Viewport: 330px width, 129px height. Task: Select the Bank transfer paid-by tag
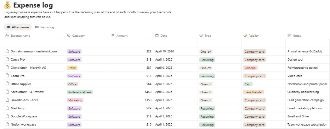coord(253,92)
